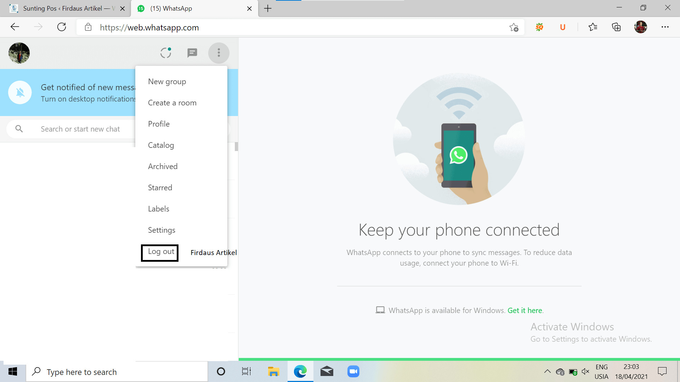Viewport: 680px width, 382px height.
Task: Open Collections icon
Action: point(616,27)
